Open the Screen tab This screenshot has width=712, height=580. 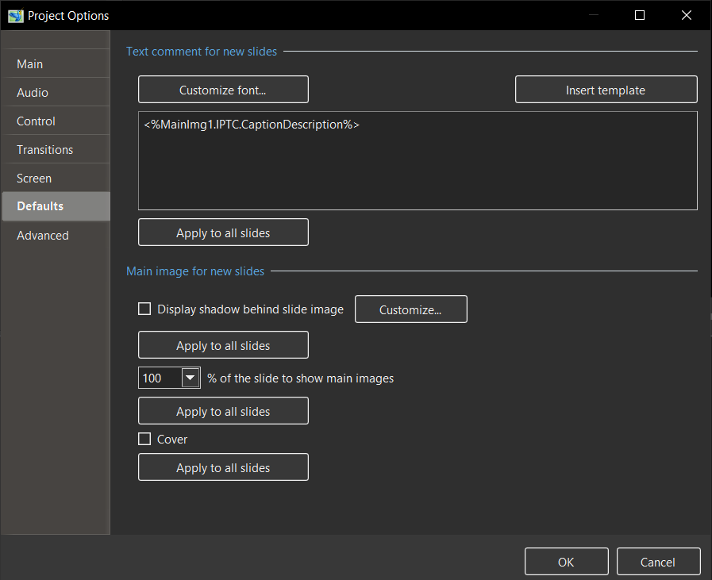pyautogui.click(x=56, y=179)
